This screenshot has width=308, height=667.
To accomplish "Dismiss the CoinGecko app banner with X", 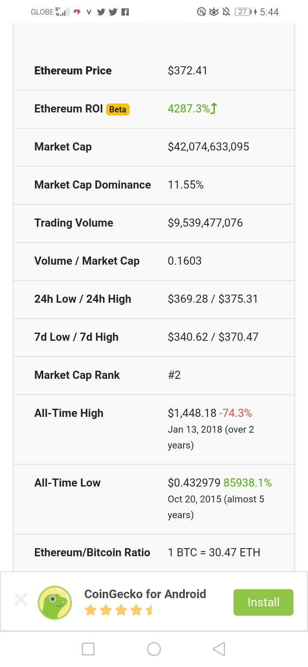I will [x=21, y=599].
